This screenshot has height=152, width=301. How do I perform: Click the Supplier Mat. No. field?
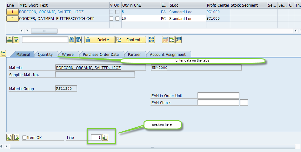click(95, 75)
